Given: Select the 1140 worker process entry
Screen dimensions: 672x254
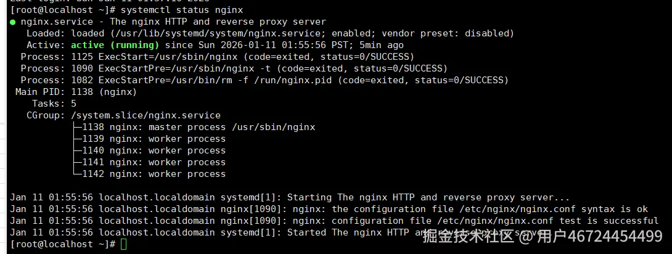Looking at the screenshot, I should click(x=154, y=150).
